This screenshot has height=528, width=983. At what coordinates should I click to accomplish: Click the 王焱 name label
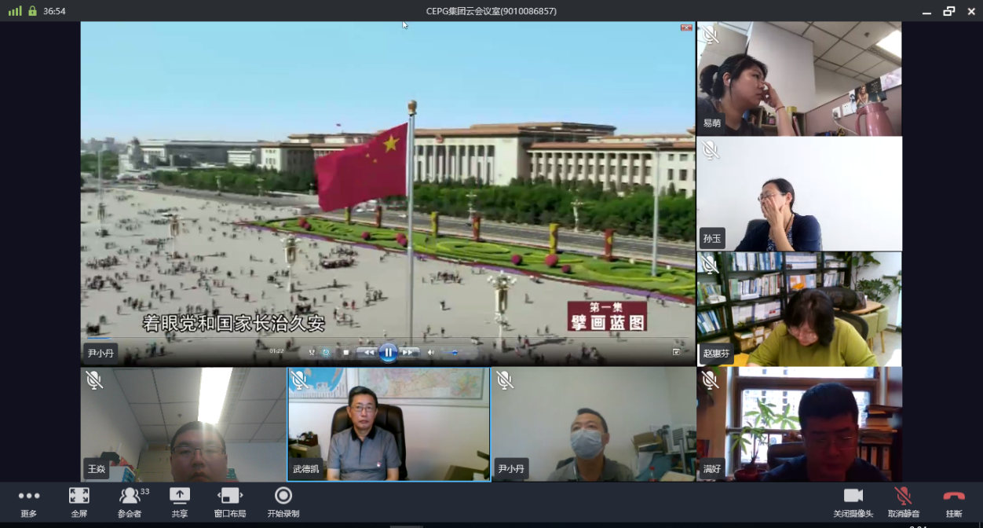click(97, 469)
